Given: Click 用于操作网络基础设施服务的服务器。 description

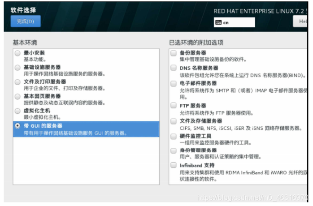Looking at the screenshot, I should (x=65, y=74).
